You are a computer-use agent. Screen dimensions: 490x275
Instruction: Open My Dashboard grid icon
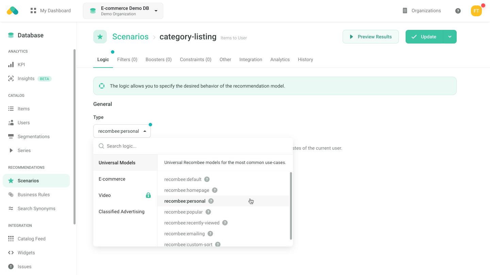[33, 11]
